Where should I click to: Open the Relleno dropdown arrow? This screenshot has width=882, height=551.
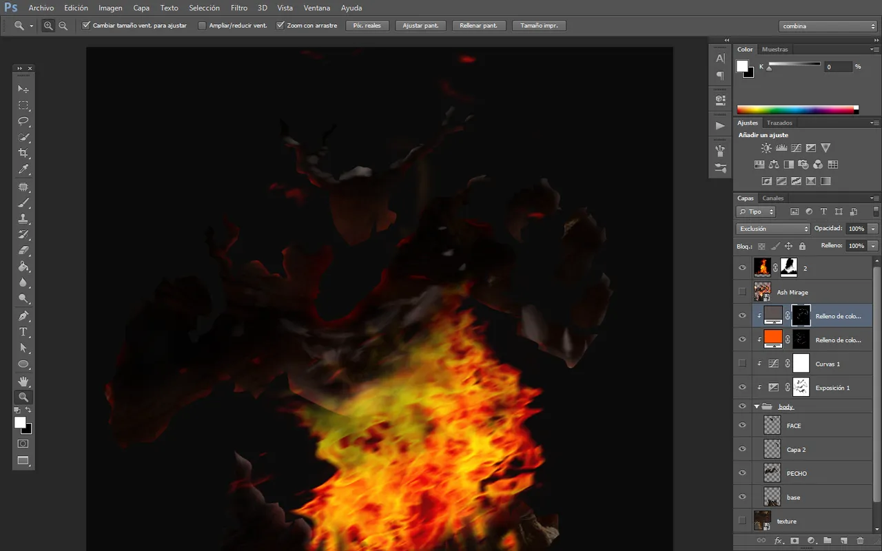(873, 246)
